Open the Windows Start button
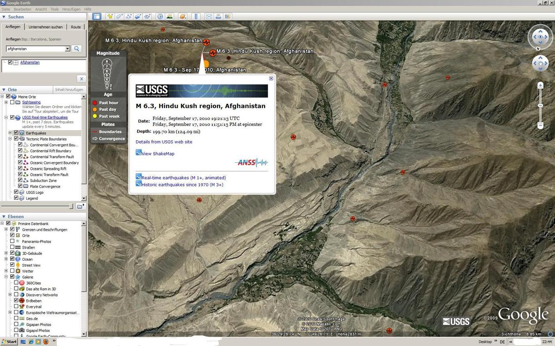555x346 pixels. 9,342
